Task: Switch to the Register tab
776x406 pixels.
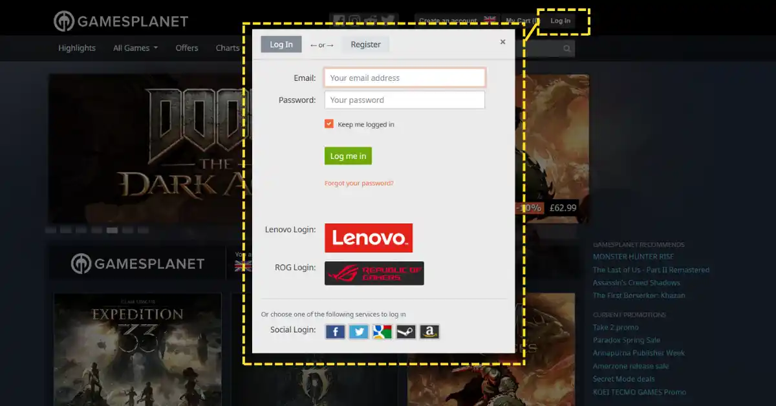Action: point(365,44)
